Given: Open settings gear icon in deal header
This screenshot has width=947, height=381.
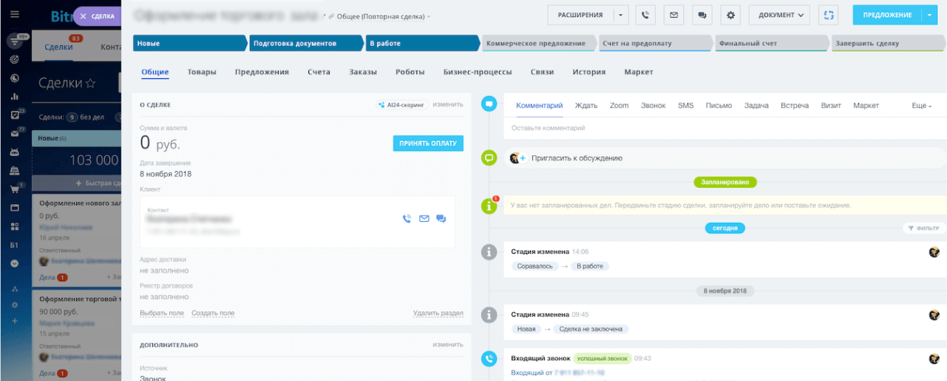Looking at the screenshot, I should pos(730,15).
